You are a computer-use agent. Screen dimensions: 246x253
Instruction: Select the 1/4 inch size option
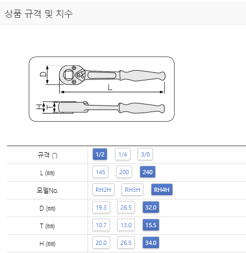pos(122,154)
